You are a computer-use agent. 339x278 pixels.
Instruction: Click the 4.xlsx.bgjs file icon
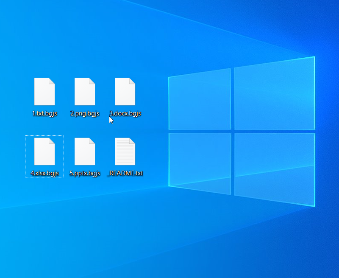44,152
